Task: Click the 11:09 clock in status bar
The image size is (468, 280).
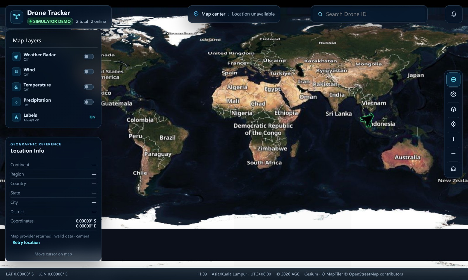Action: (202, 274)
